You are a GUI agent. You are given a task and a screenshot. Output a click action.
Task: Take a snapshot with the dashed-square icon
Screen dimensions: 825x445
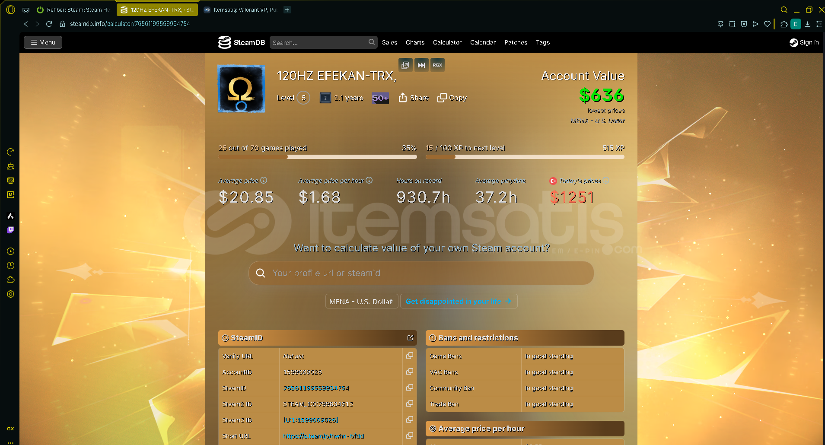pos(732,24)
